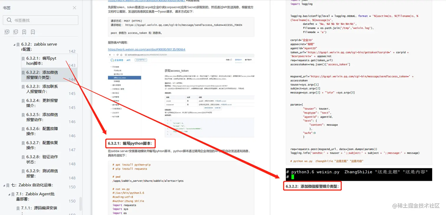446x215 pixels.
Task: Select bookmark 6.3.2.2 添加微信报警媒介类型
Action: (42, 75)
